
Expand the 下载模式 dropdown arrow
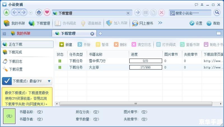pos(49,81)
